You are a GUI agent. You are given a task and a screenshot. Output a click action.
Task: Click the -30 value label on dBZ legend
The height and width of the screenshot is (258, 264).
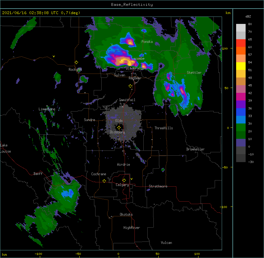coord(251,162)
